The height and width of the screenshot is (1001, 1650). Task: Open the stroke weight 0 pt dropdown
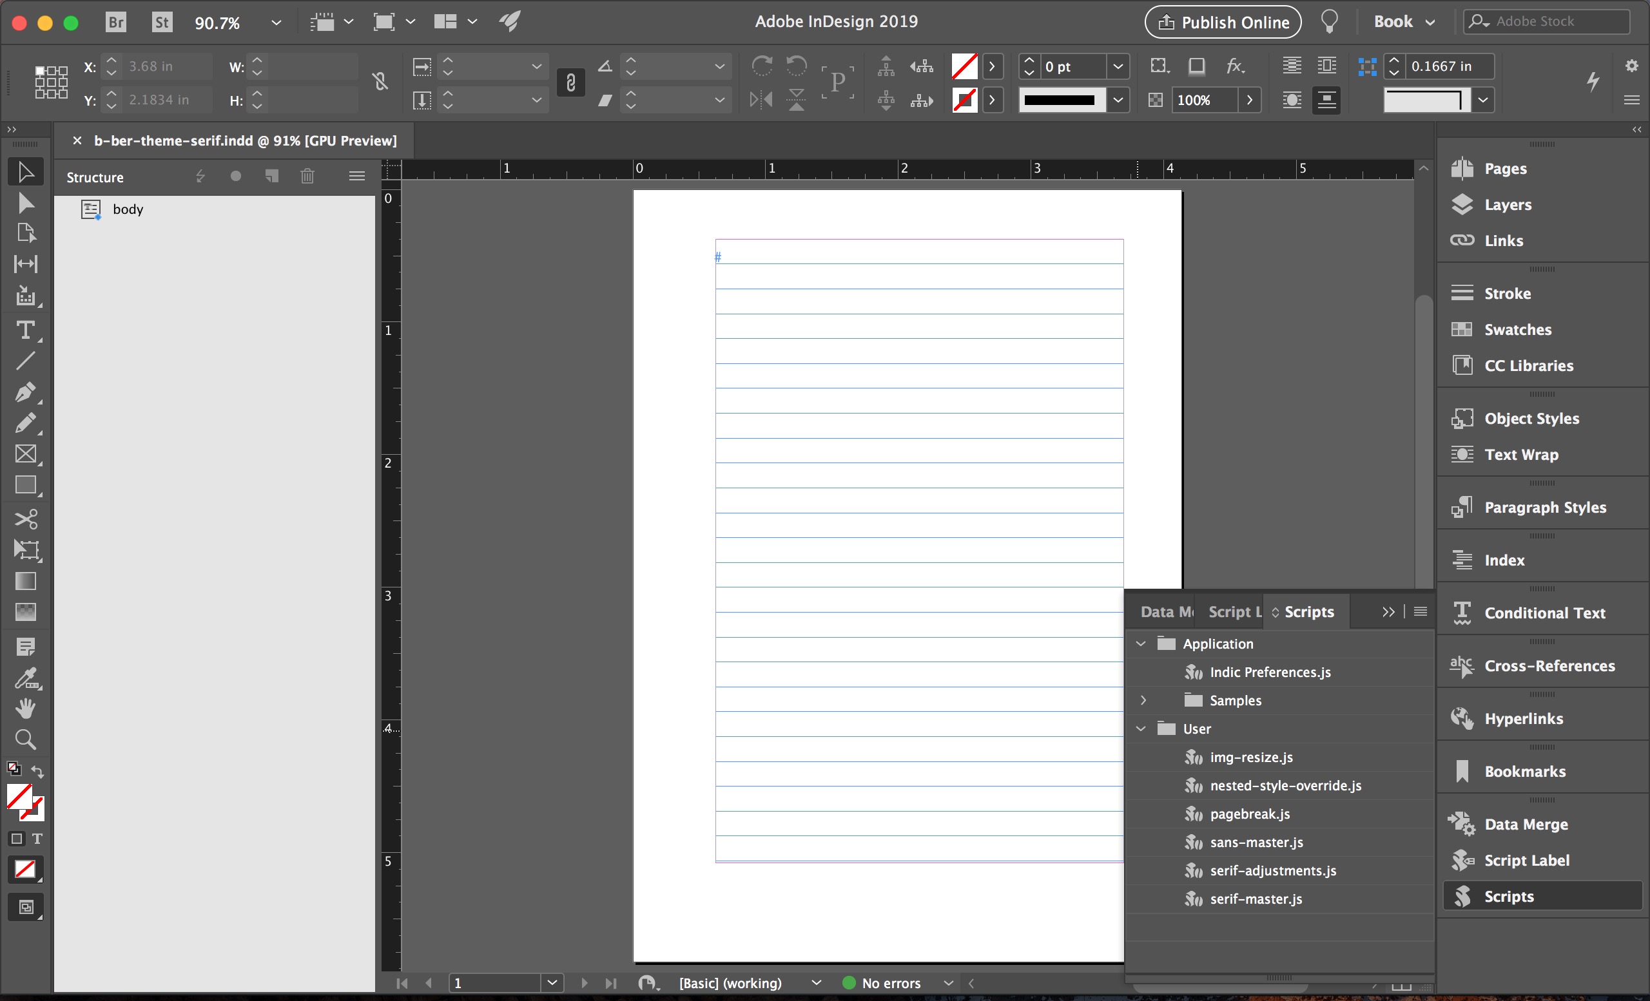pos(1118,66)
